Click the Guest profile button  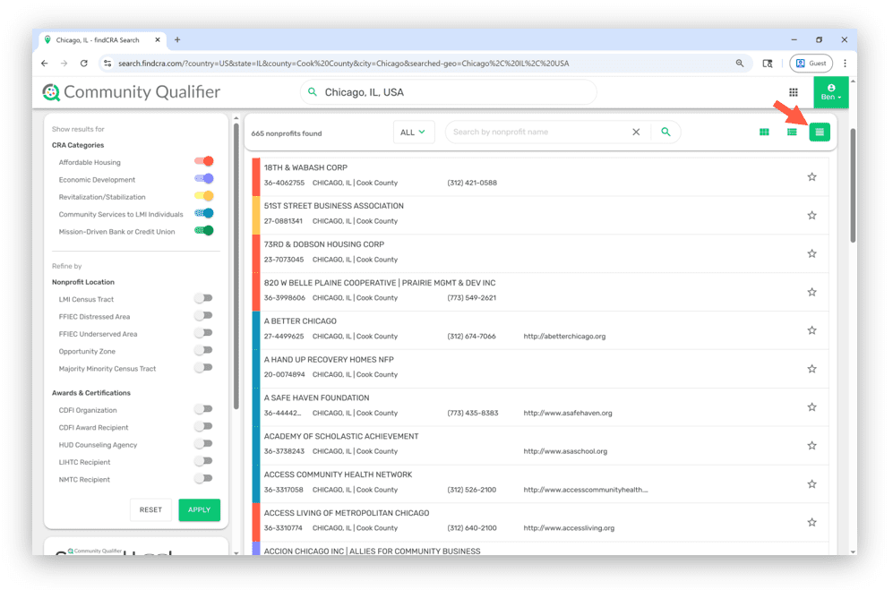pos(811,64)
